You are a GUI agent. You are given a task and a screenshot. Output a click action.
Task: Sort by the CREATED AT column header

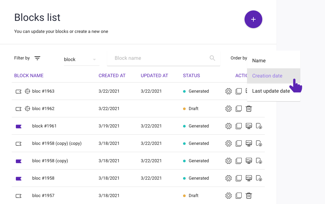[112, 76]
